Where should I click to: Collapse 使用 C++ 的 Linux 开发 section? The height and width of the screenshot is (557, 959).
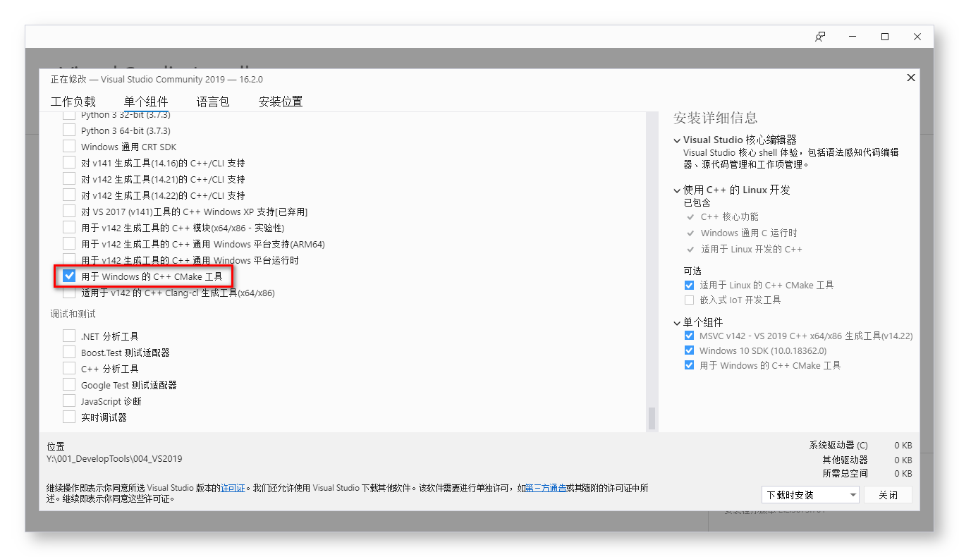pyautogui.click(x=676, y=189)
